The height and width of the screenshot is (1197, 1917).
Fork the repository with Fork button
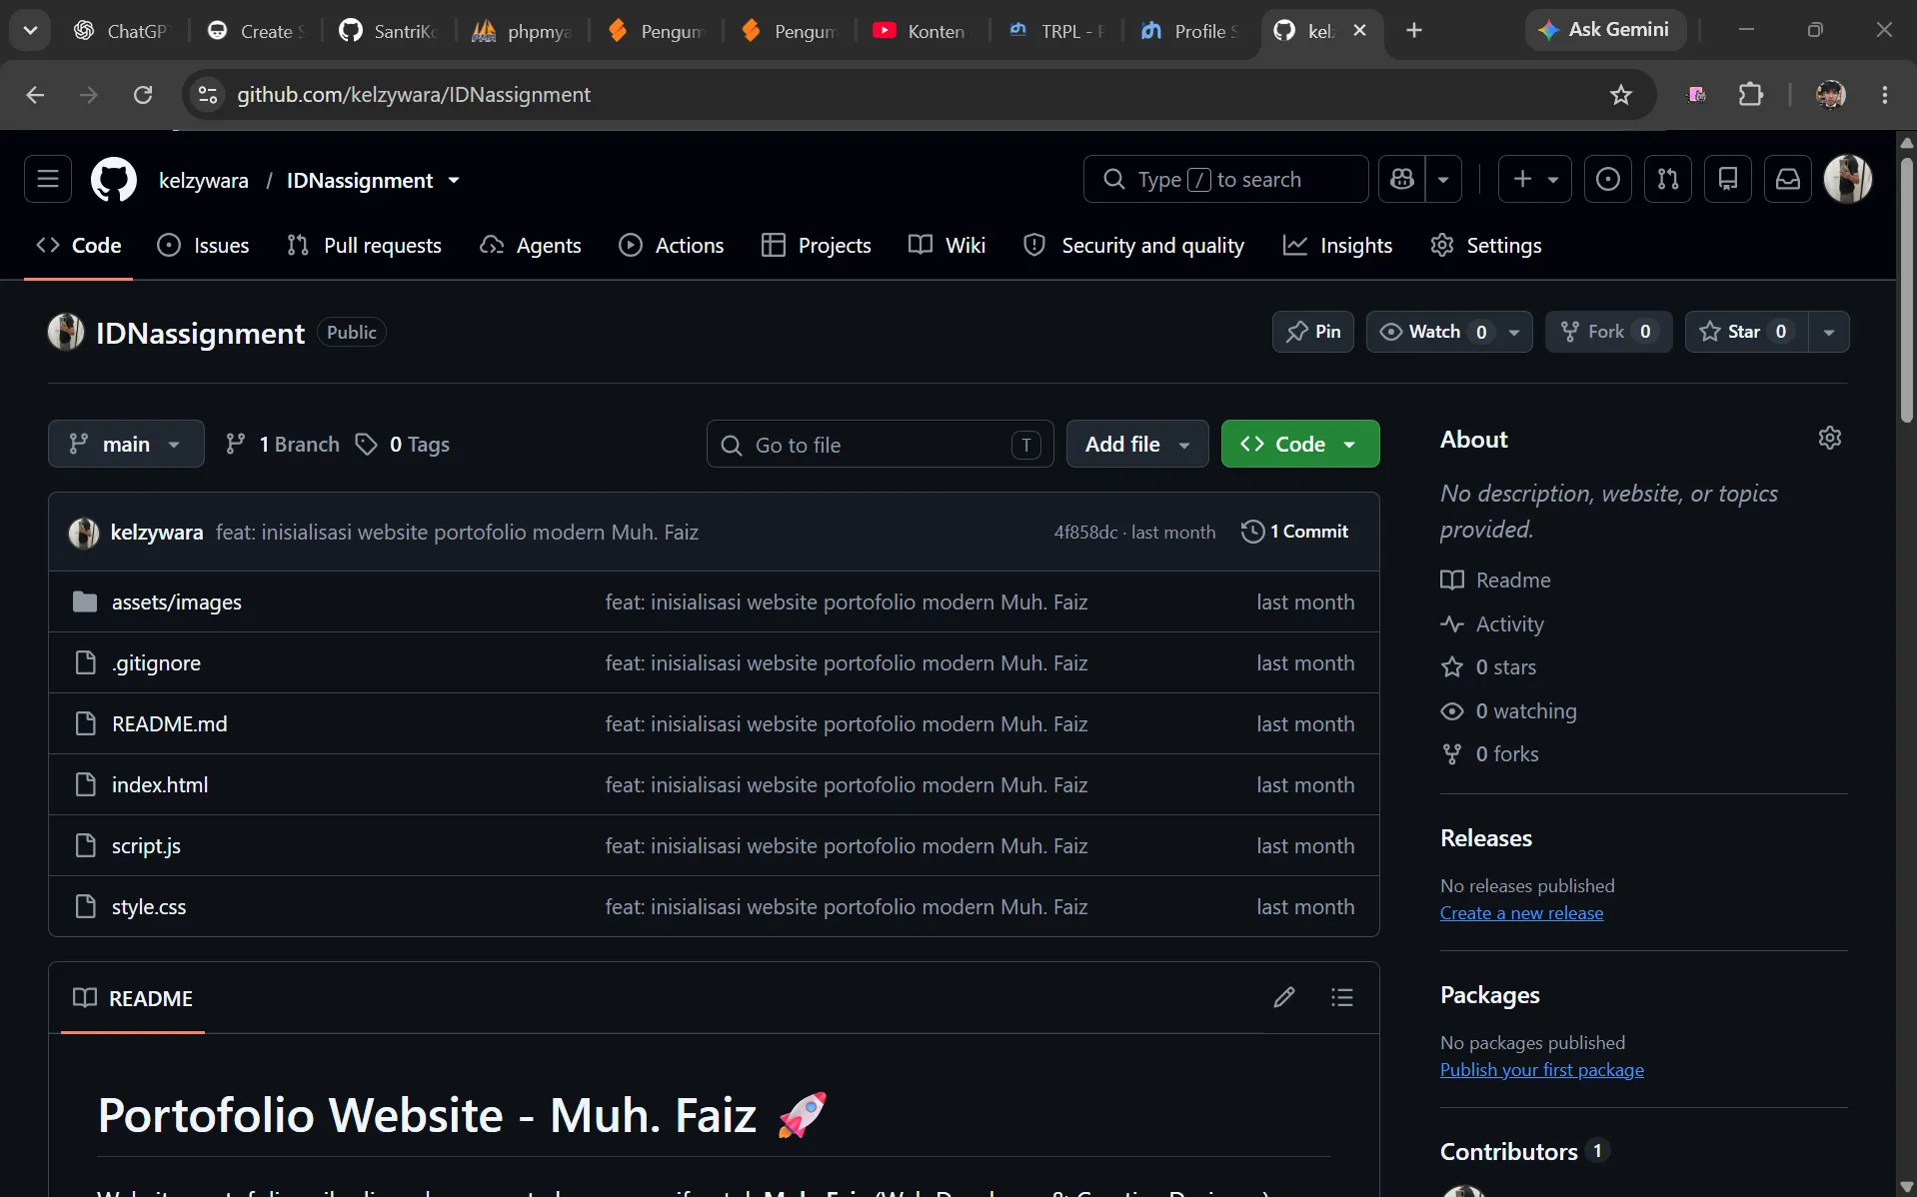1609,332
